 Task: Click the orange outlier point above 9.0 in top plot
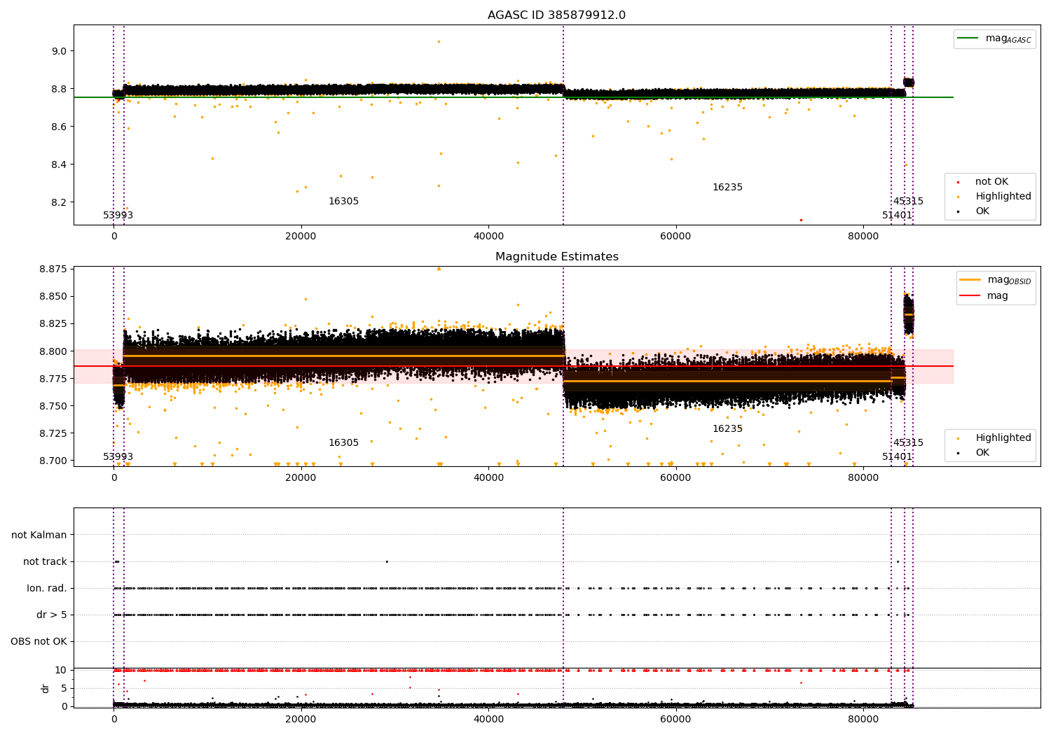point(439,41)
